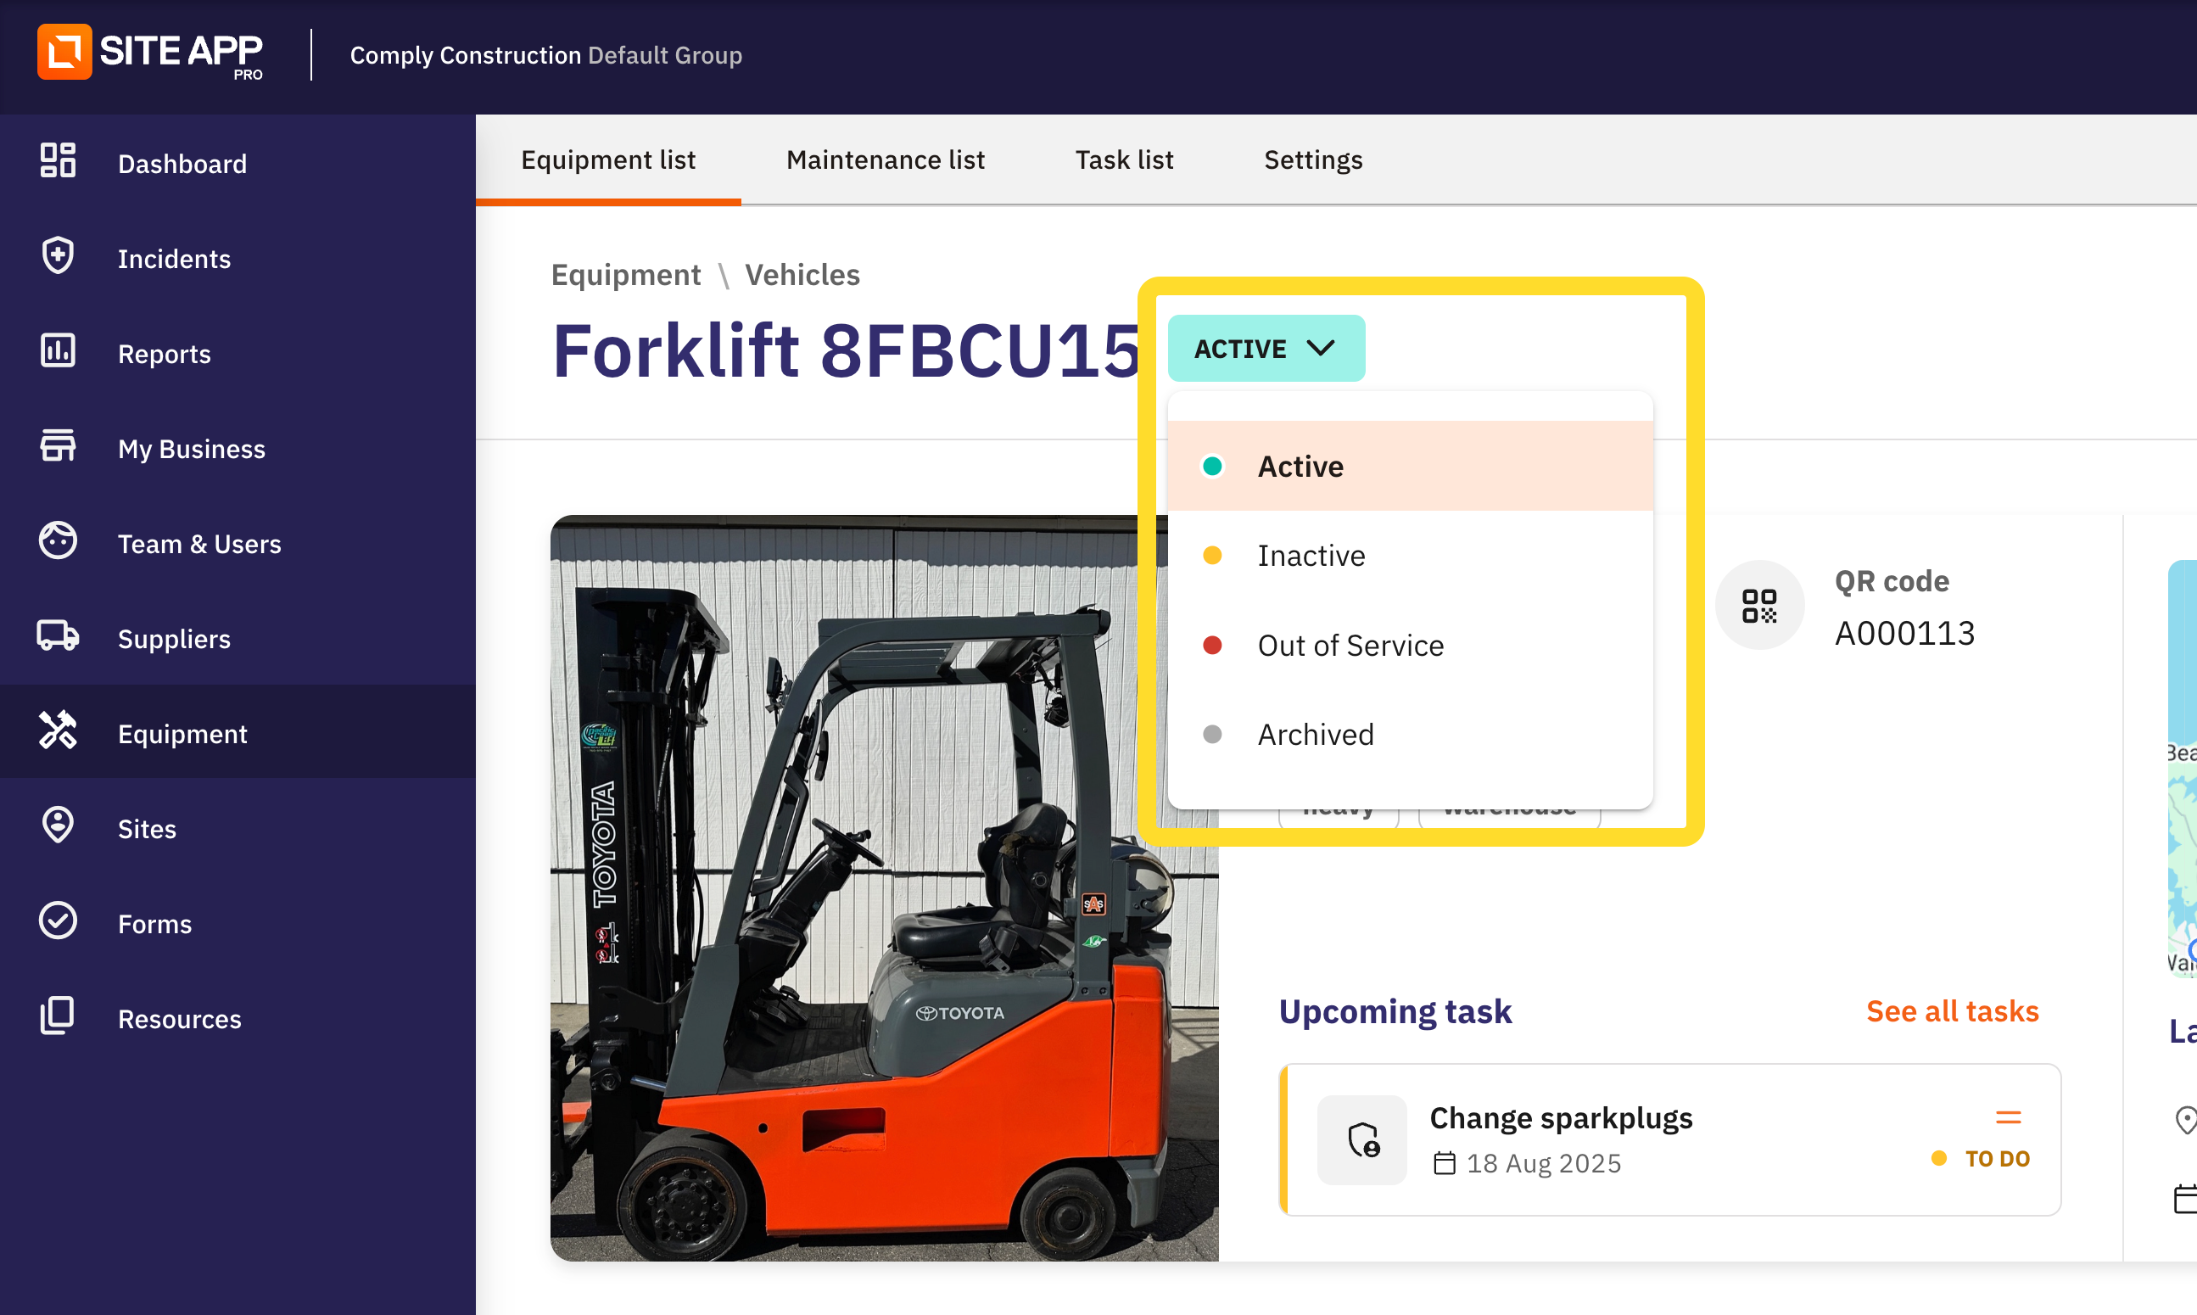The width and height of the screenshot is (2197, 1315).
Task: Open Suppliers in the sidebar
Action: [x=238, y=637]
